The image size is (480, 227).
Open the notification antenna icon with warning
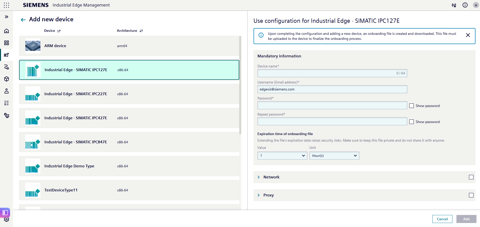pyautogui.click(x=454, y=5)
